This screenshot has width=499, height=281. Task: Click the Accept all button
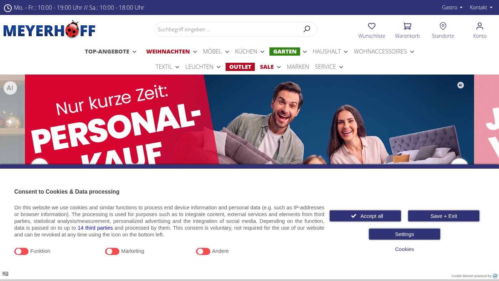[x=365, y=216]
